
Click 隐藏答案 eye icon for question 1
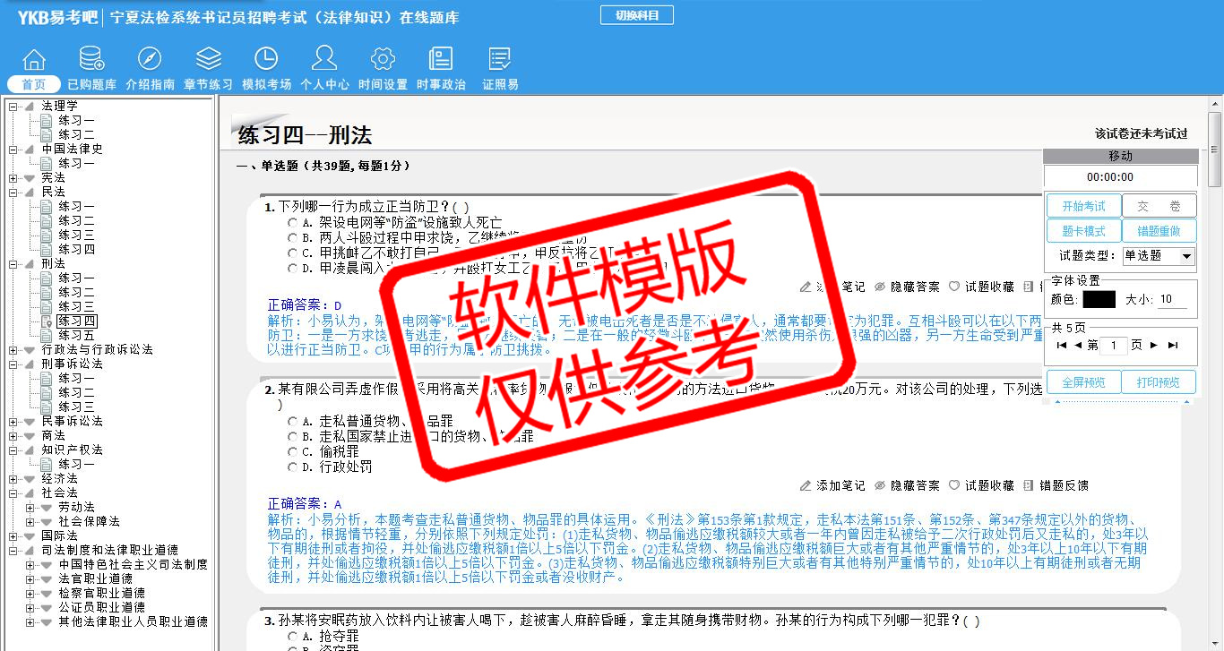(x=880, y=287)
